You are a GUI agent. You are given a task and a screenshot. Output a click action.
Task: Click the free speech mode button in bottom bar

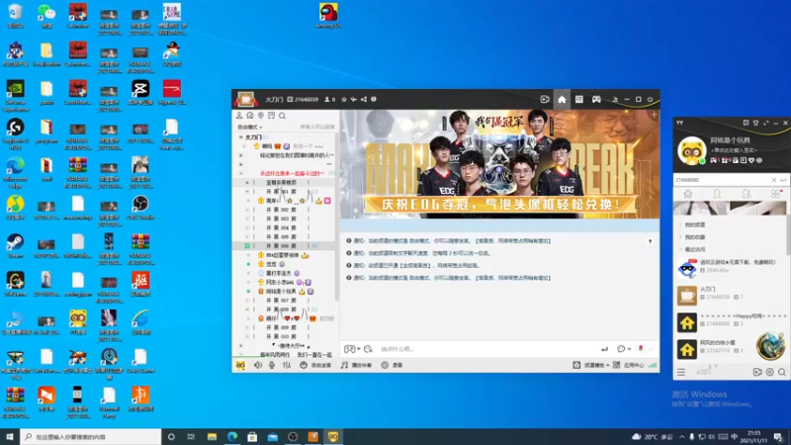click(315, 365)
